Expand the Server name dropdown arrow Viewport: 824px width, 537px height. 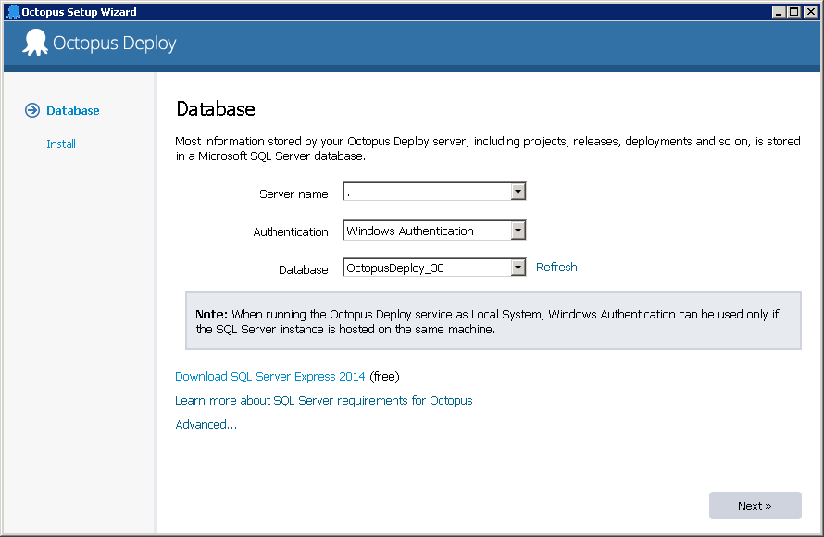[518, 192]
